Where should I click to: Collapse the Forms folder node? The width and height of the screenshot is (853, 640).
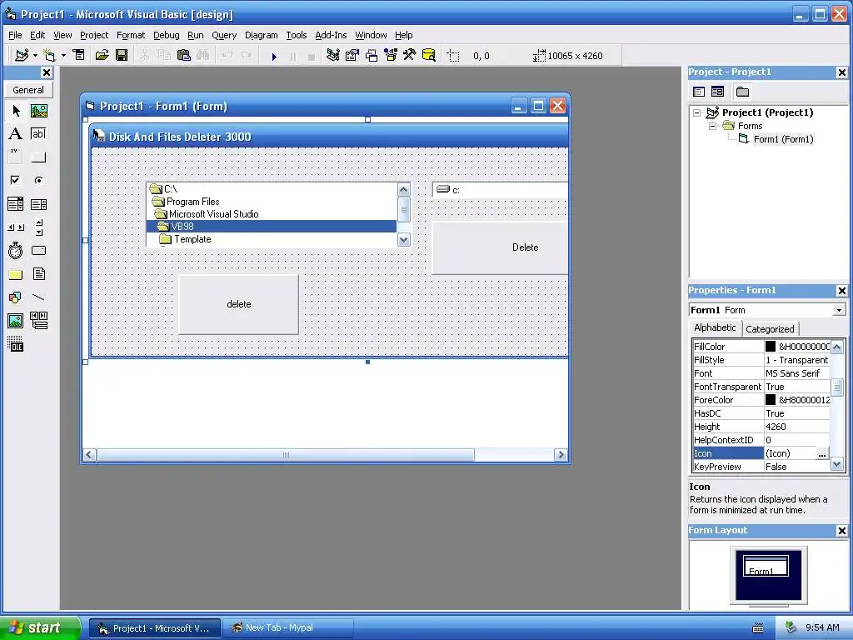(x=712, y=126)
